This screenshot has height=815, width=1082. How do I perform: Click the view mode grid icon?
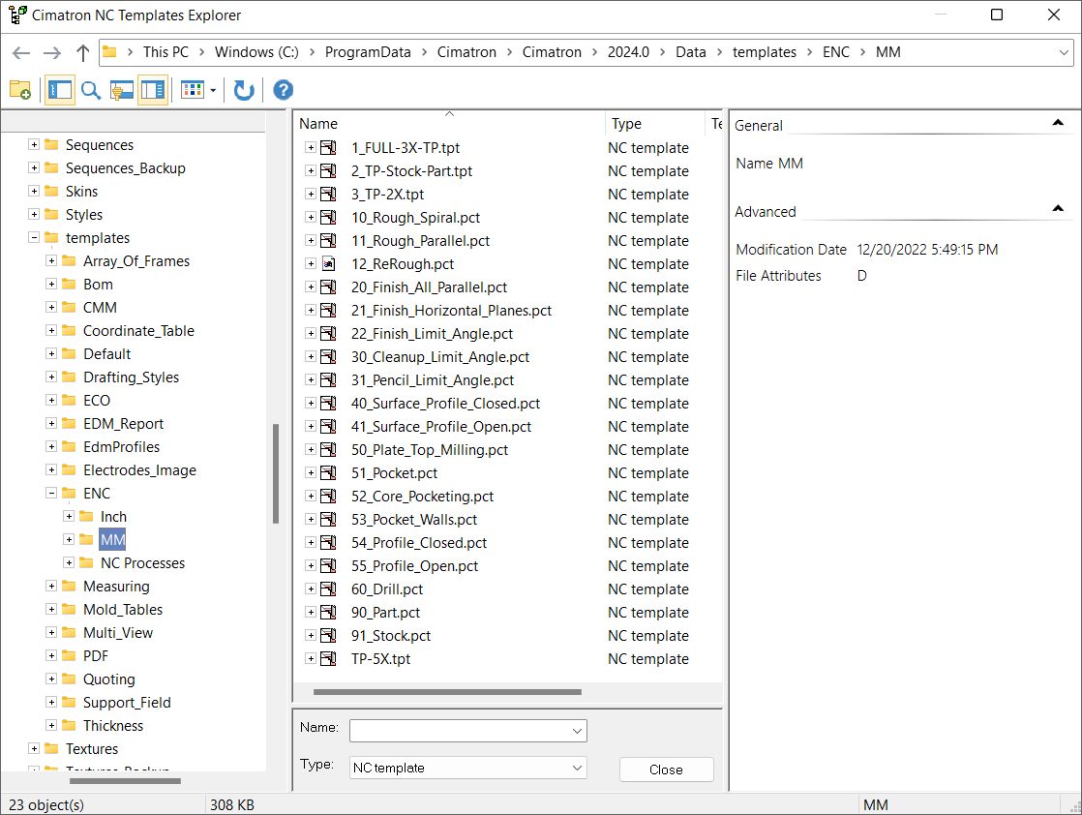193,90
